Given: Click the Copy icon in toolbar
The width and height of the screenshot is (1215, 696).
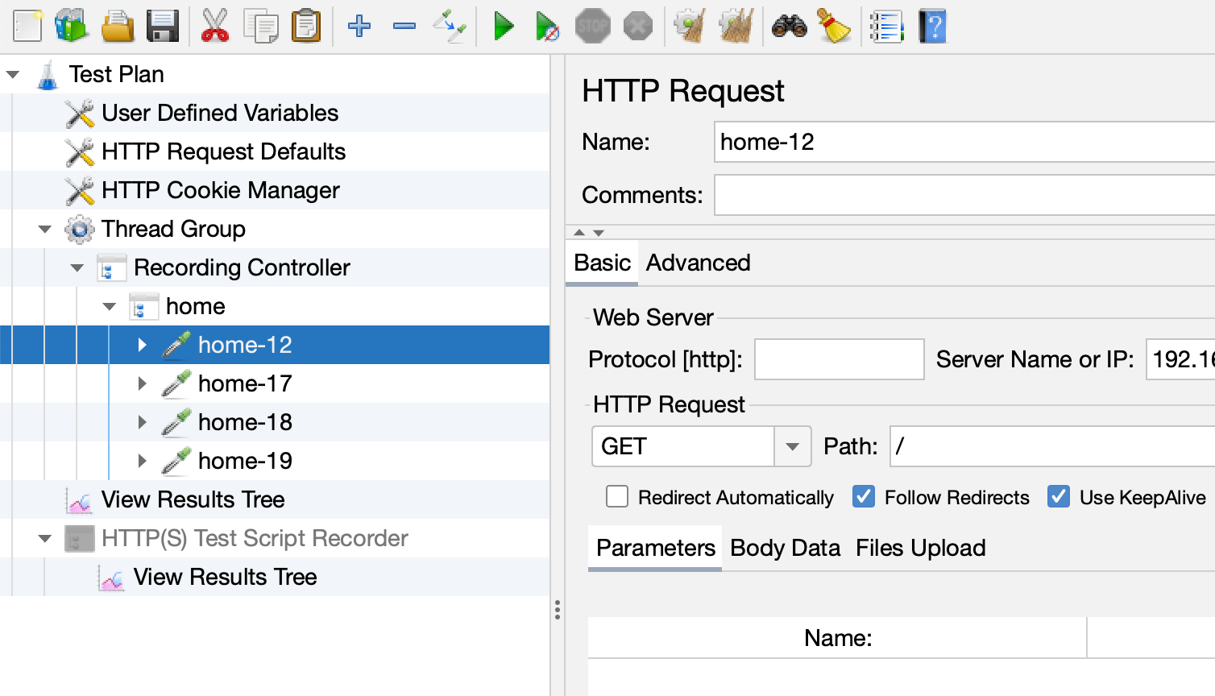Looking at the screenshot, I should coord(261,26).
